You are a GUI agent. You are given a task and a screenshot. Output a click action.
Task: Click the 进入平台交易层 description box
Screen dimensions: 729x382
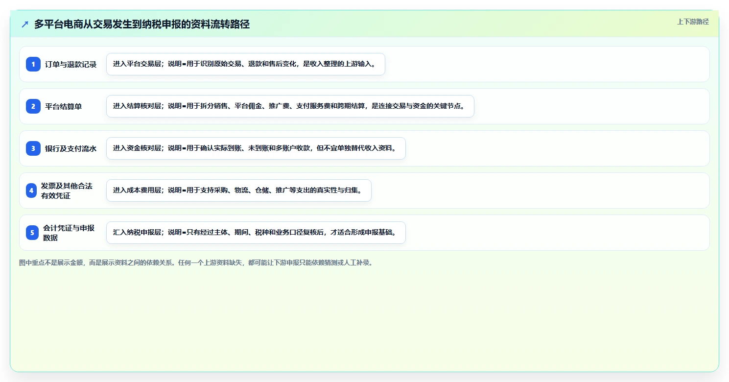(246, 64)
